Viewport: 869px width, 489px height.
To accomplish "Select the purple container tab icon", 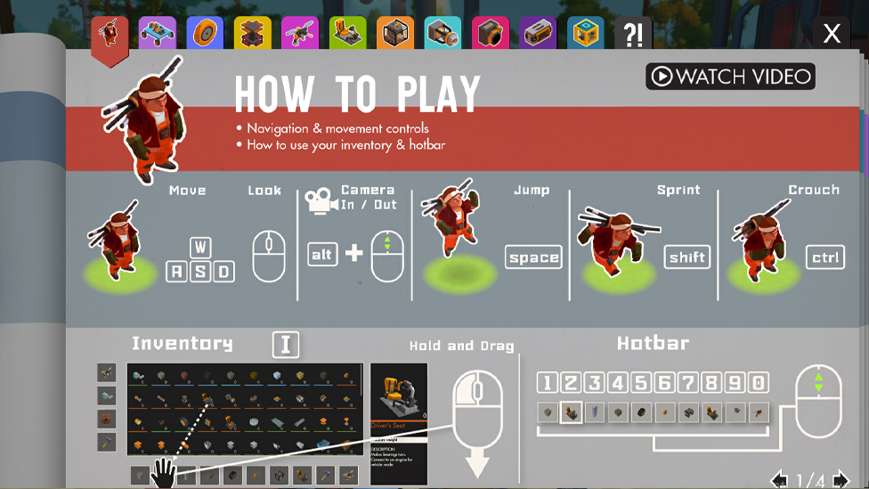I will click(x=538, y=33).
